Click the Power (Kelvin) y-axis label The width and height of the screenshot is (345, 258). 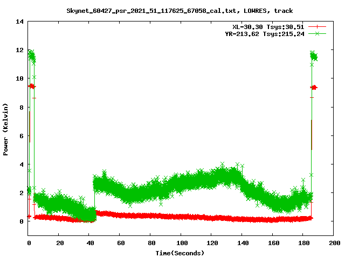[x=5, y=130]
